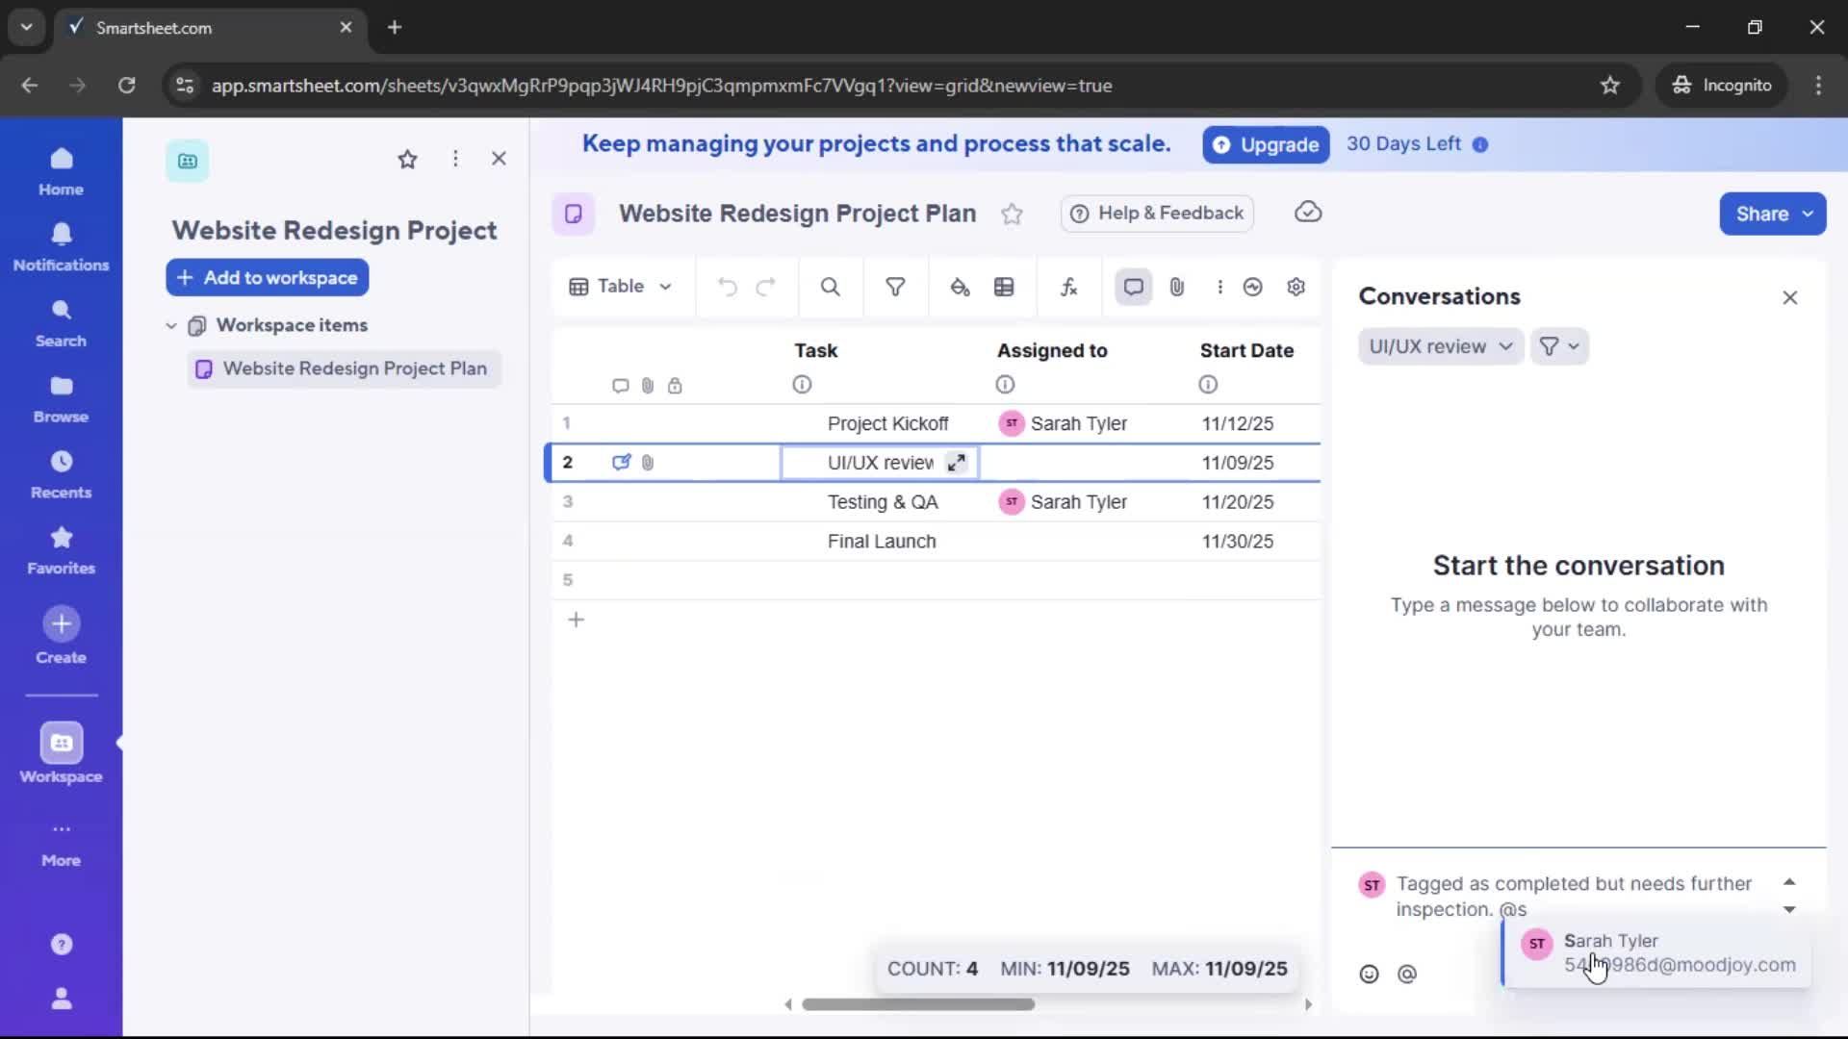Select the filter icon in the toolbar

tap(895, 287)
